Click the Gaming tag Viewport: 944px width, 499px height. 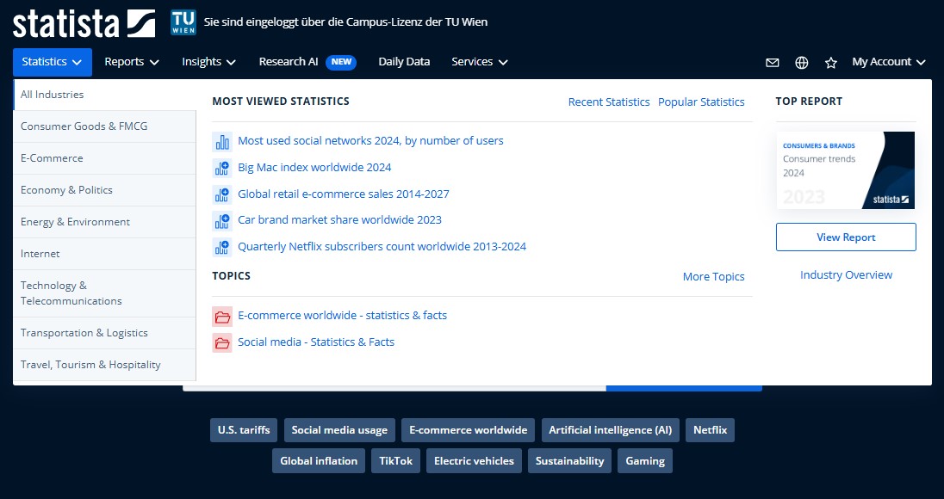tap(645, 461)
